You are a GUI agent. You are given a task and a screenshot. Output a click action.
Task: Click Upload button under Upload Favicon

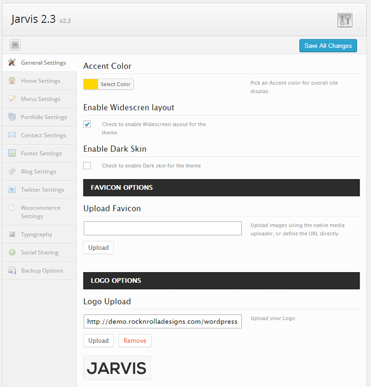point(98,247)
